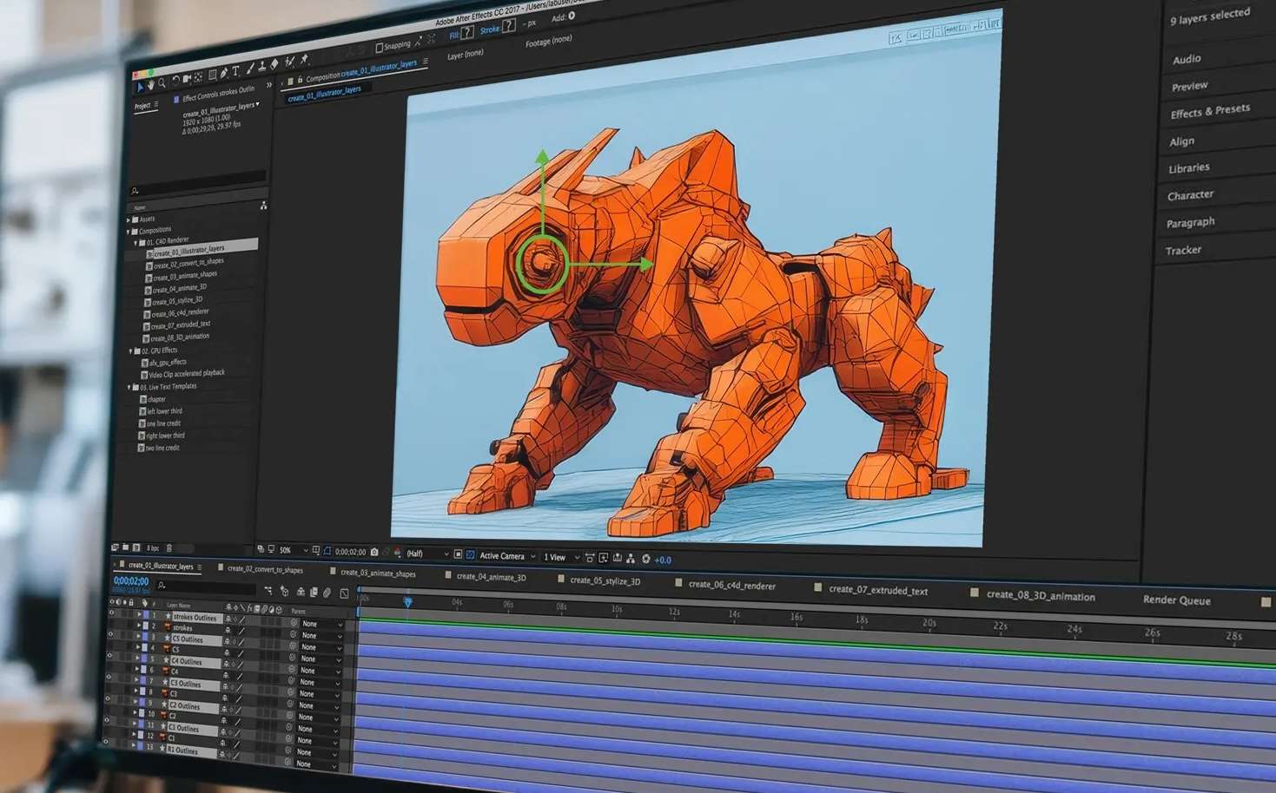Toggle visibility eye of C5 Outlines layer
The height and width of the screenshot is (793, 1276).
(x=111, y=634)
